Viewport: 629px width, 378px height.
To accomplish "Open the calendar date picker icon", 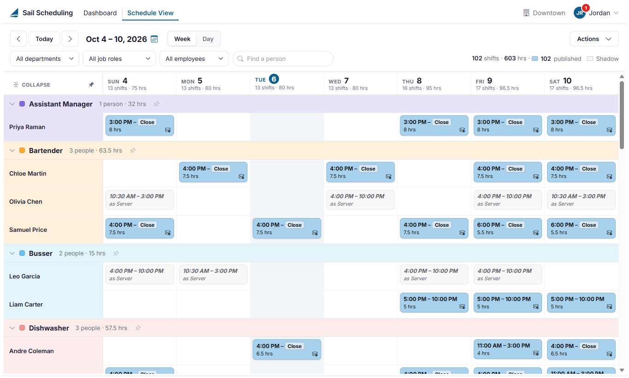I will [154, 39].
